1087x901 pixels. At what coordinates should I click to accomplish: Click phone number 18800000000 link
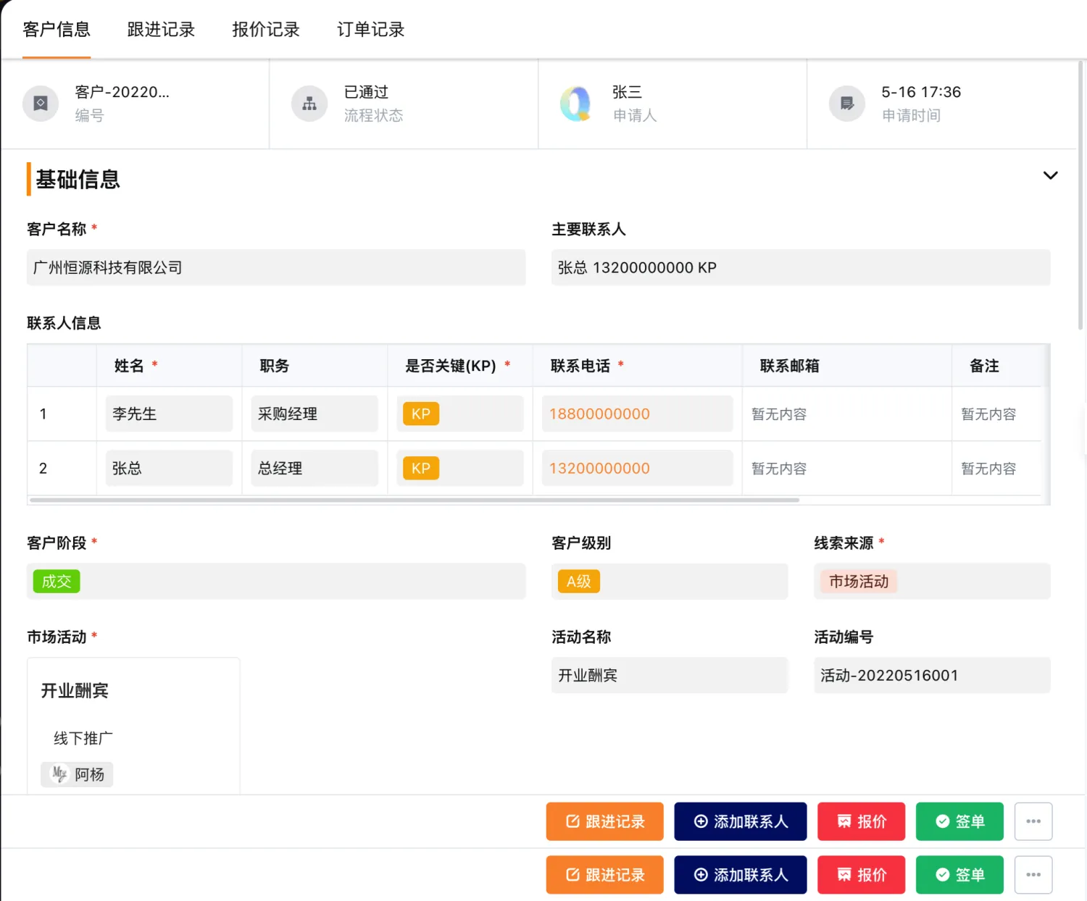pyautogui.click(x=599, y=414)
